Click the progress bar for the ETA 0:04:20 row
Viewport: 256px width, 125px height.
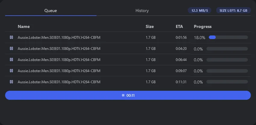[227, 49]
